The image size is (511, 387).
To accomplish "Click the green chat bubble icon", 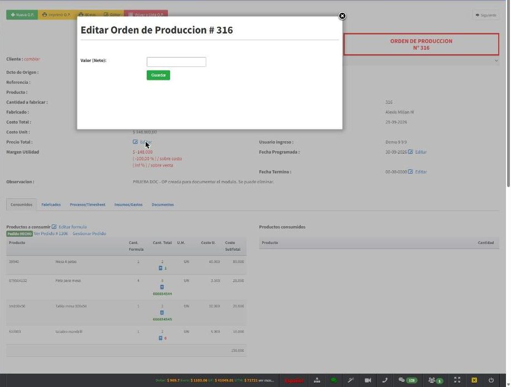I will point(334,380).
